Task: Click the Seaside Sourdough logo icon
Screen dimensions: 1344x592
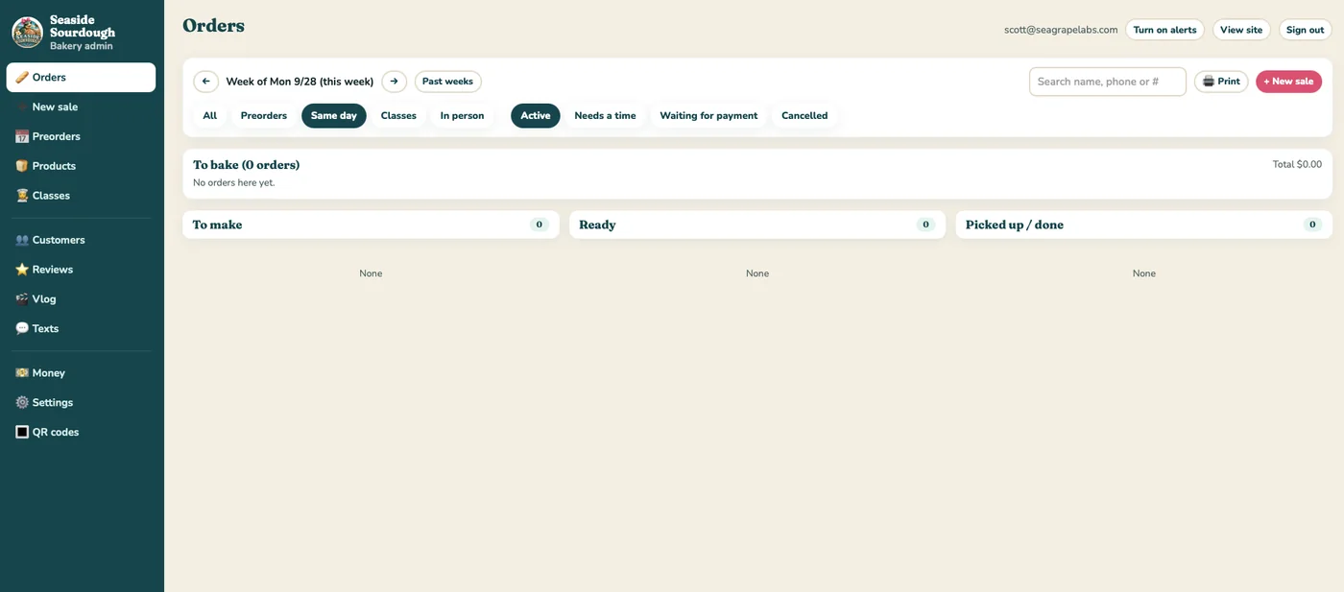Action: (x=27, y=32)
